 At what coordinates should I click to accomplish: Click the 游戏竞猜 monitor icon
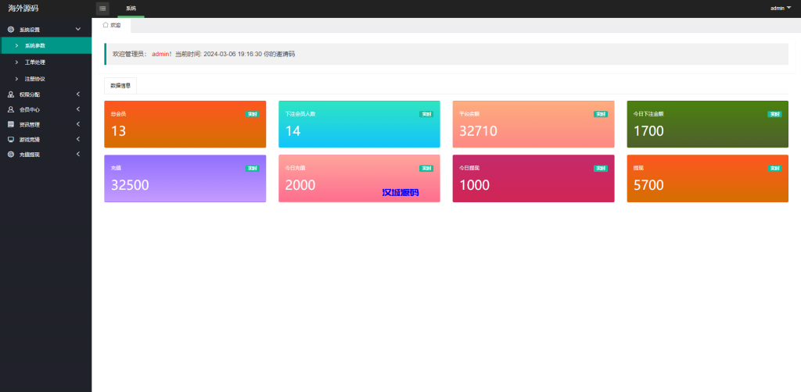[x=11, y=139]
